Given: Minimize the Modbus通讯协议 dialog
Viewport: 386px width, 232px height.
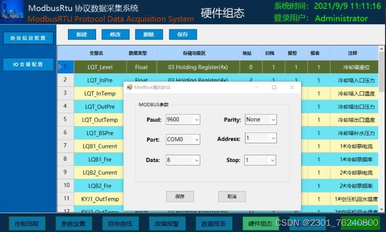Looking at the screenshot, I should tap(256, 87).
